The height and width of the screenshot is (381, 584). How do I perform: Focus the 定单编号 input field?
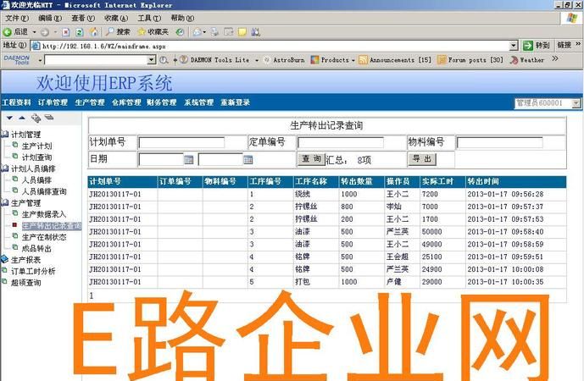(x=341, y=142)
